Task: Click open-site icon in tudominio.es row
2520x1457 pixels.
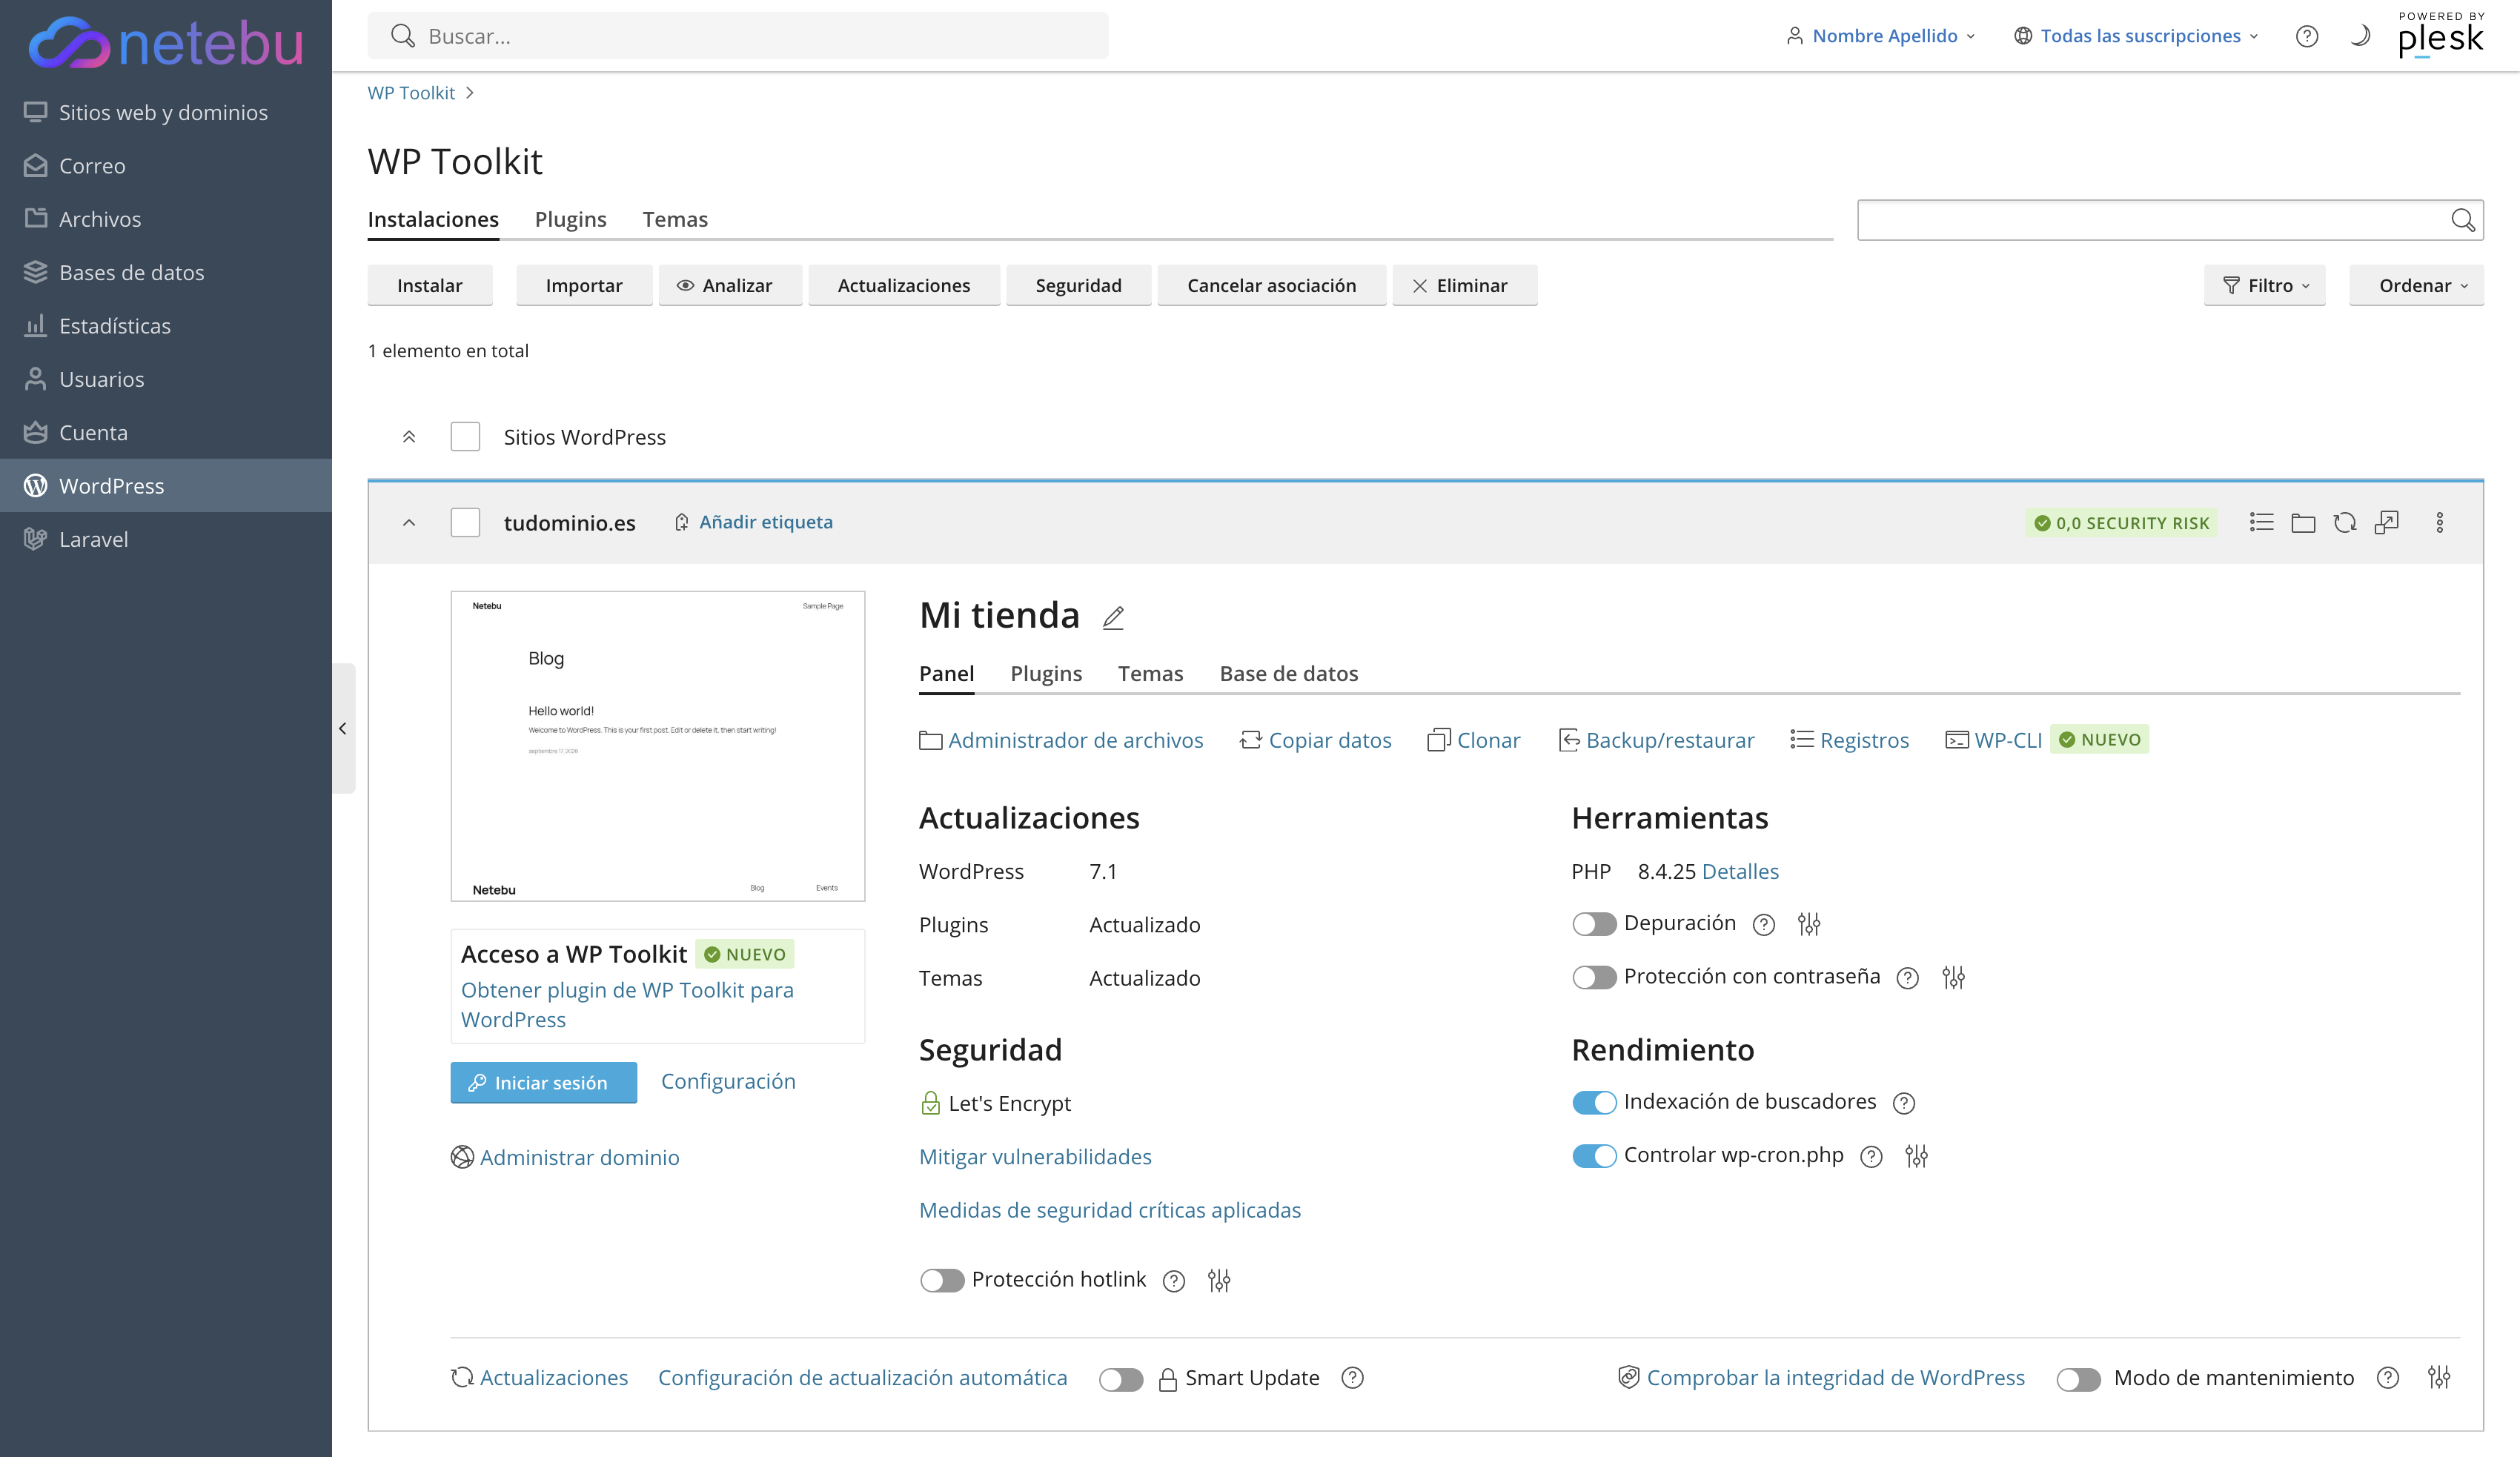Action: pyautogui.click(x=2387, y=522)
